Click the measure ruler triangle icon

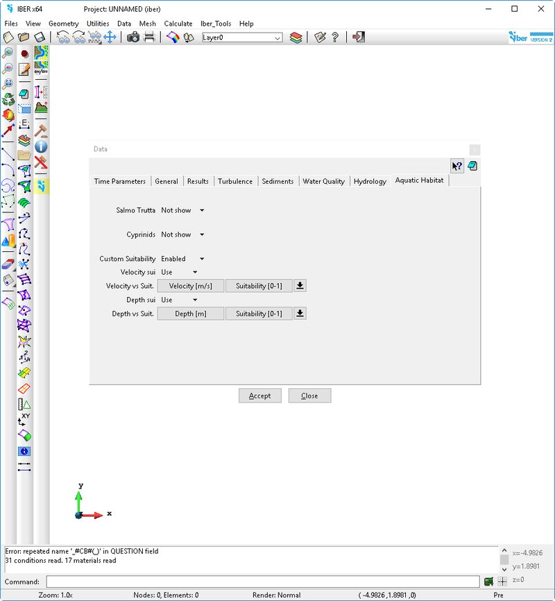(x=24, y=404)
